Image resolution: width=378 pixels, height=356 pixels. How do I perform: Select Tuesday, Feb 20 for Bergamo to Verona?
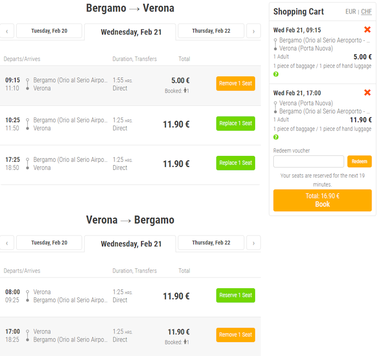[49, 31]
